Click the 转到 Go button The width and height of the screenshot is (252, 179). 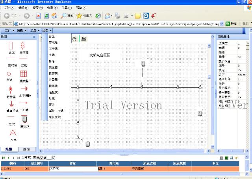(232, 24)
